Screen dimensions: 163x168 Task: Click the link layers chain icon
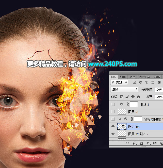pos(127,143)
